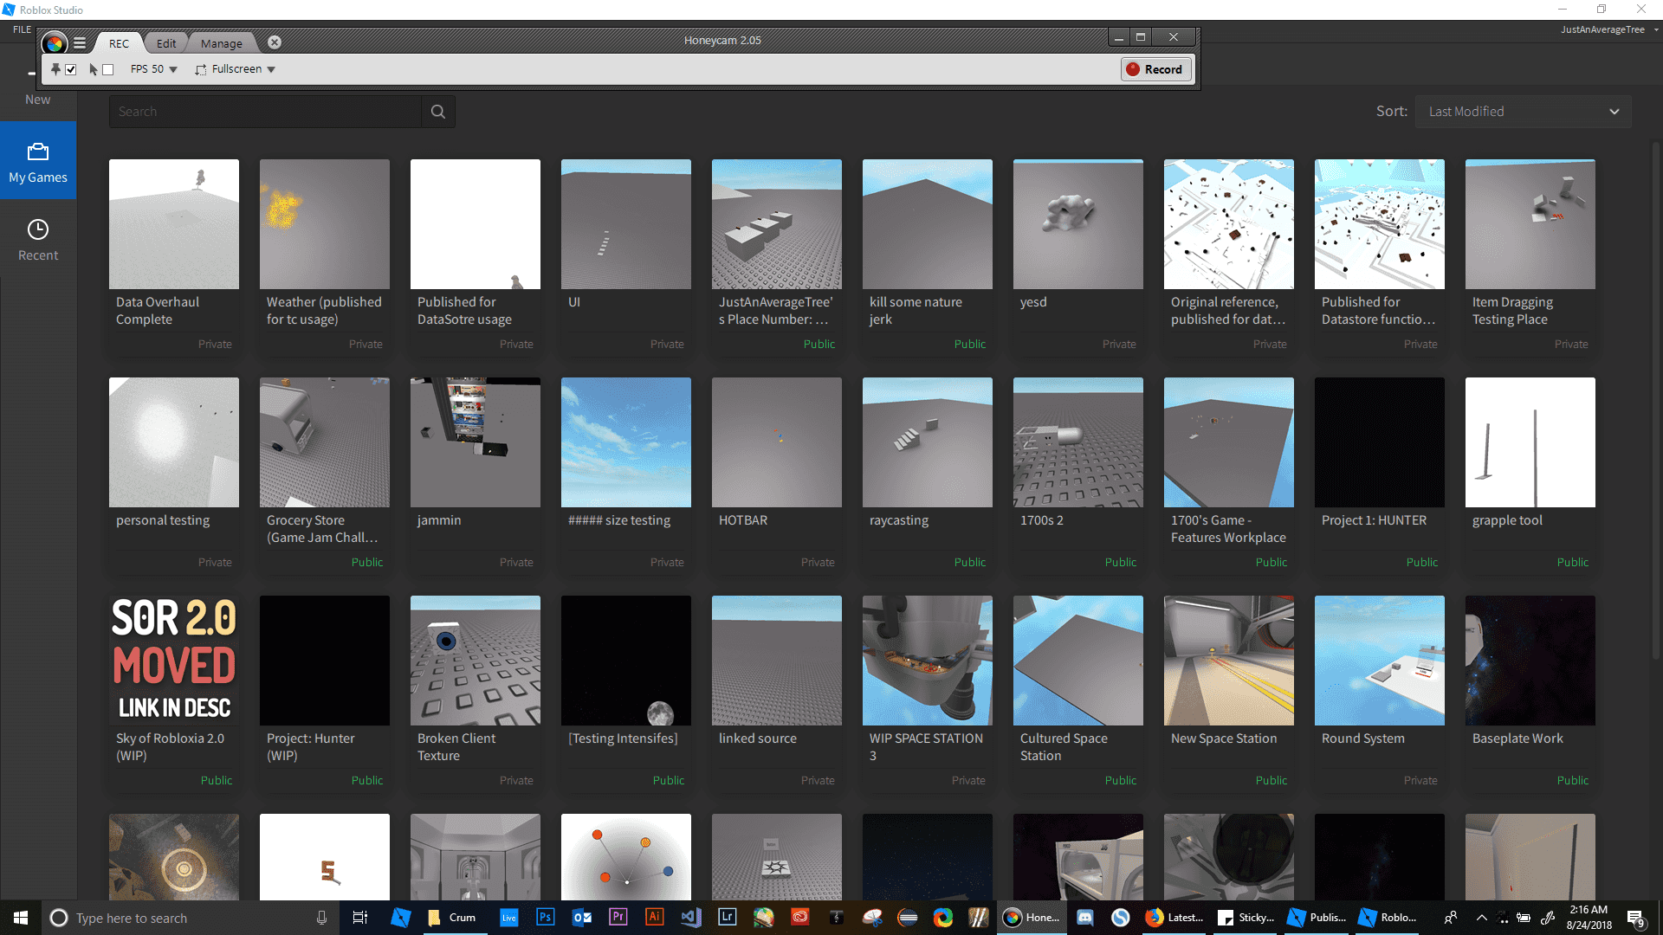Open Discord from the taskbar
Image resolution: width=1663 pixels, height=935 pixels.
pos(1084,918)
